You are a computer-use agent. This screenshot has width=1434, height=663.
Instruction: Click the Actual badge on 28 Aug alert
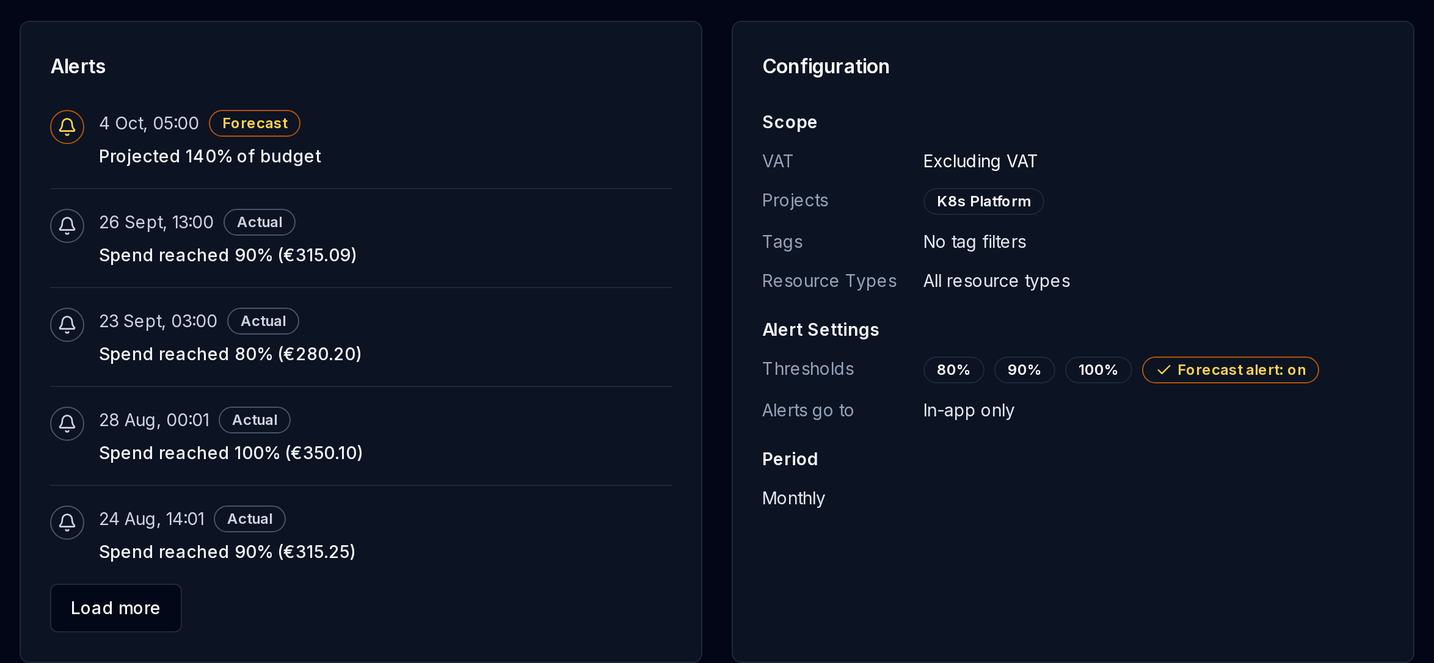[255, 420]
